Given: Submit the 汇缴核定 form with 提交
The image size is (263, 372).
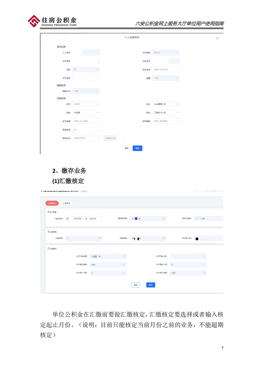Looking at the screenshot, I should click(x=151, y=285).
